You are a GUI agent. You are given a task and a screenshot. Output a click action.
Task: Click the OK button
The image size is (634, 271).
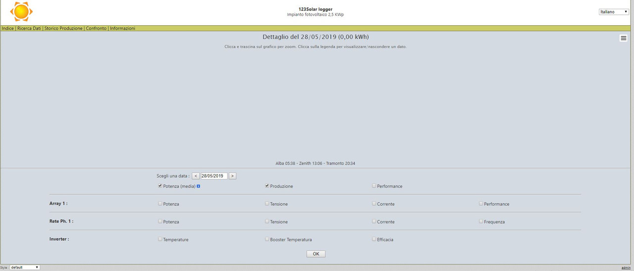coord(316,254)
